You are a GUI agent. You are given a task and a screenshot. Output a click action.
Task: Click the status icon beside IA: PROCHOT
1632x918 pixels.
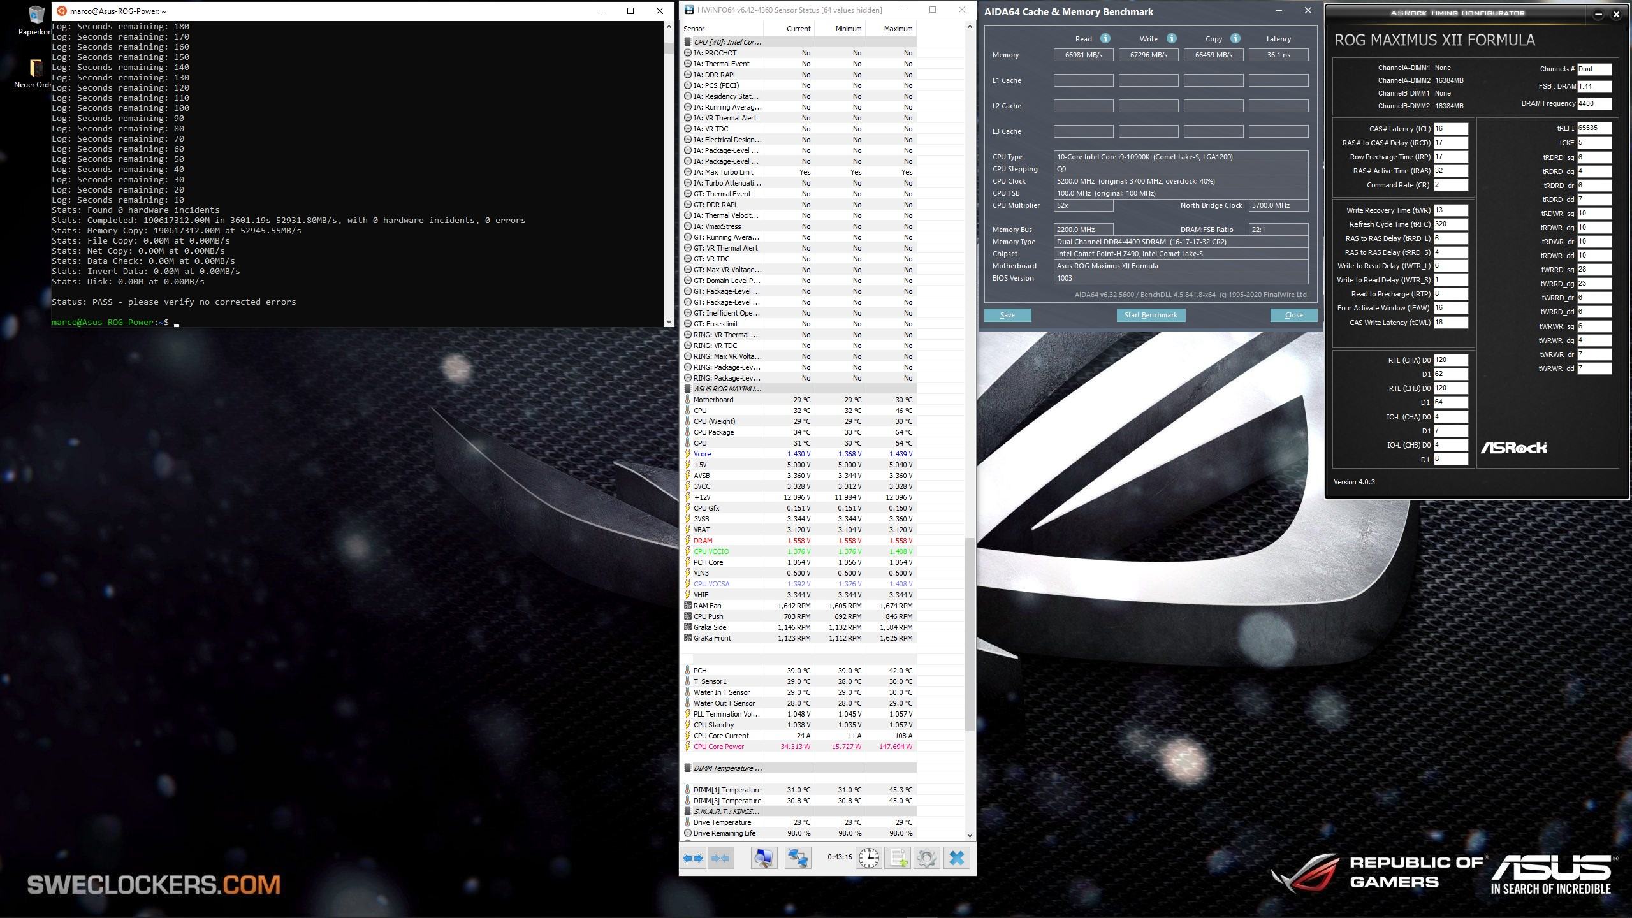point(687,53)
